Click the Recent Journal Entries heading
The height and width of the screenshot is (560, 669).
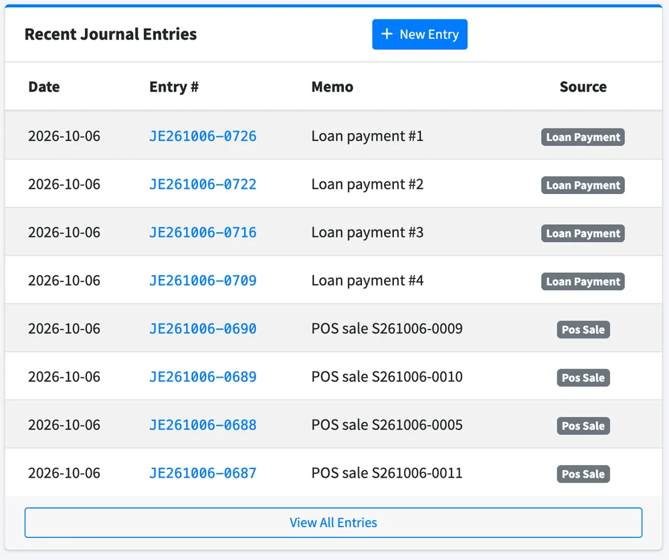[x=110, y=34]
